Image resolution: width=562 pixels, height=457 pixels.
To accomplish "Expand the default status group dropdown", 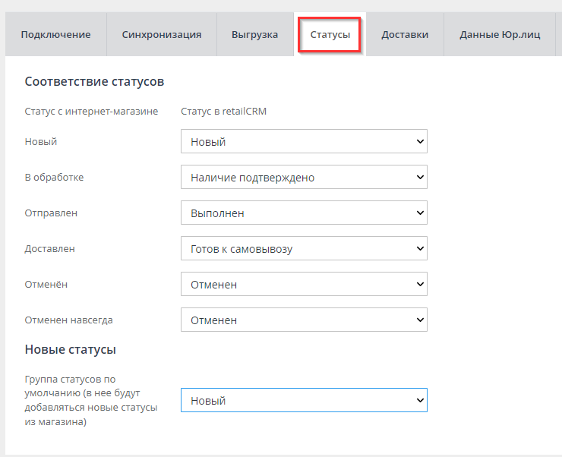I will point(304,400).
